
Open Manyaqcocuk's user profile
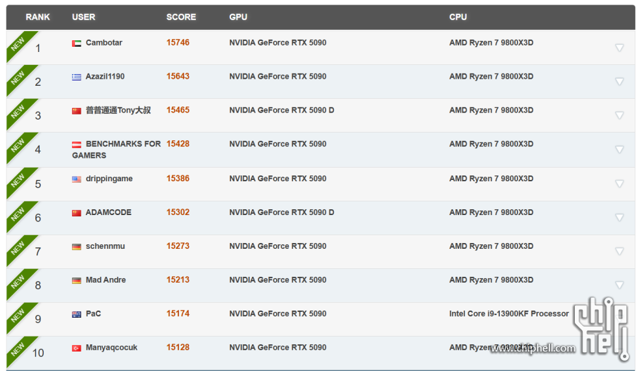tap(111, 348)
